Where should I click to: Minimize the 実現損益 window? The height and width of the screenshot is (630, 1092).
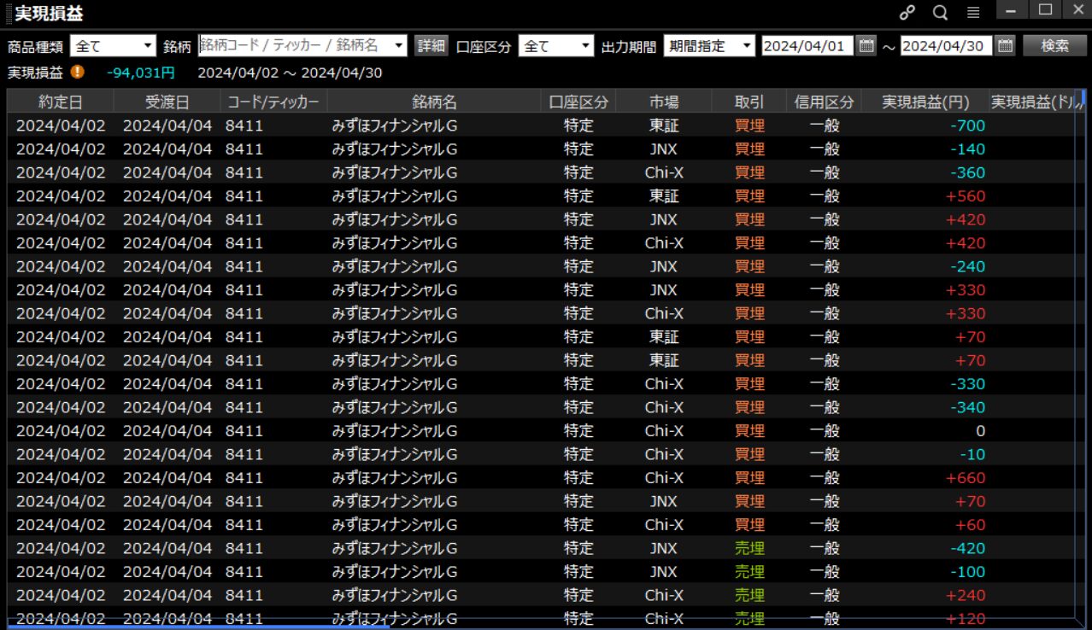coord(1012,9)
